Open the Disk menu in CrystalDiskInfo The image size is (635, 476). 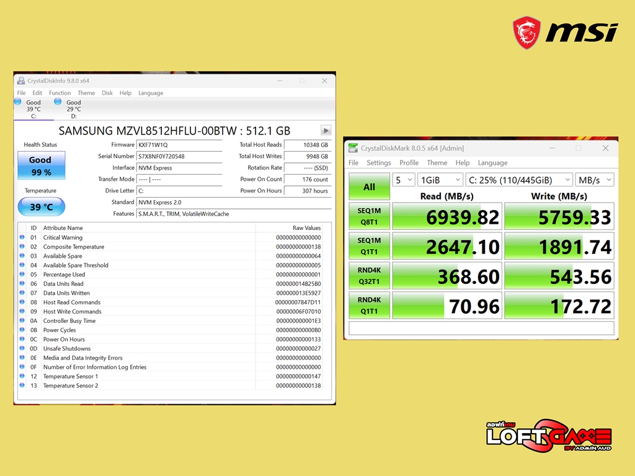107,93
